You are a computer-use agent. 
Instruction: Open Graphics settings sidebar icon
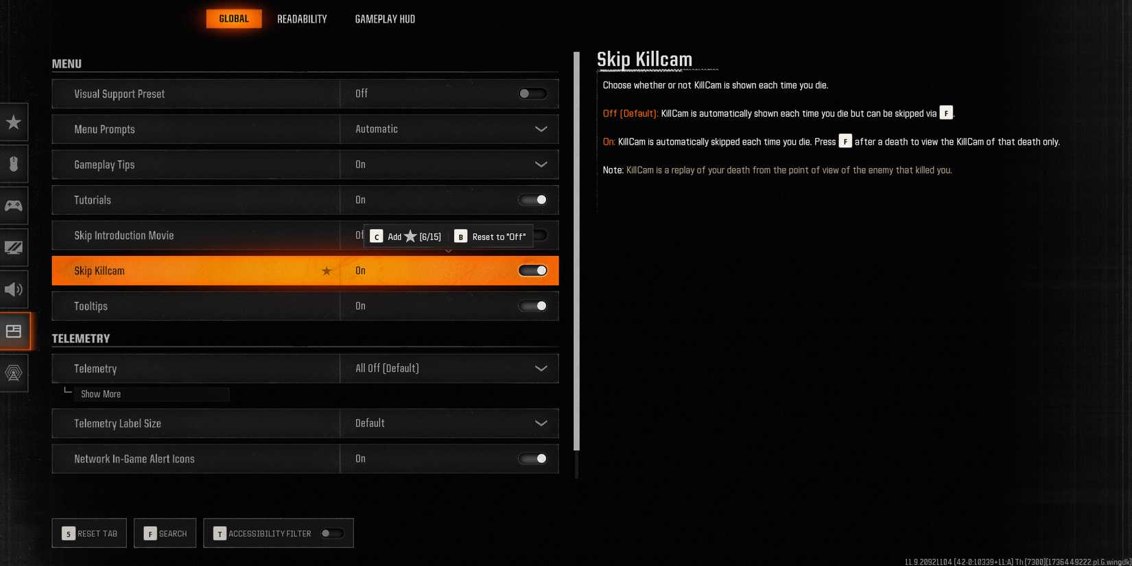(x=14, y=248)
